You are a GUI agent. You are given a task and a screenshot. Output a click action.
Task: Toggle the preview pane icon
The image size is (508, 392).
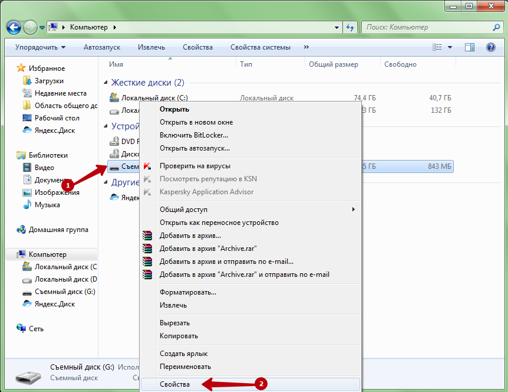[470, 47]
